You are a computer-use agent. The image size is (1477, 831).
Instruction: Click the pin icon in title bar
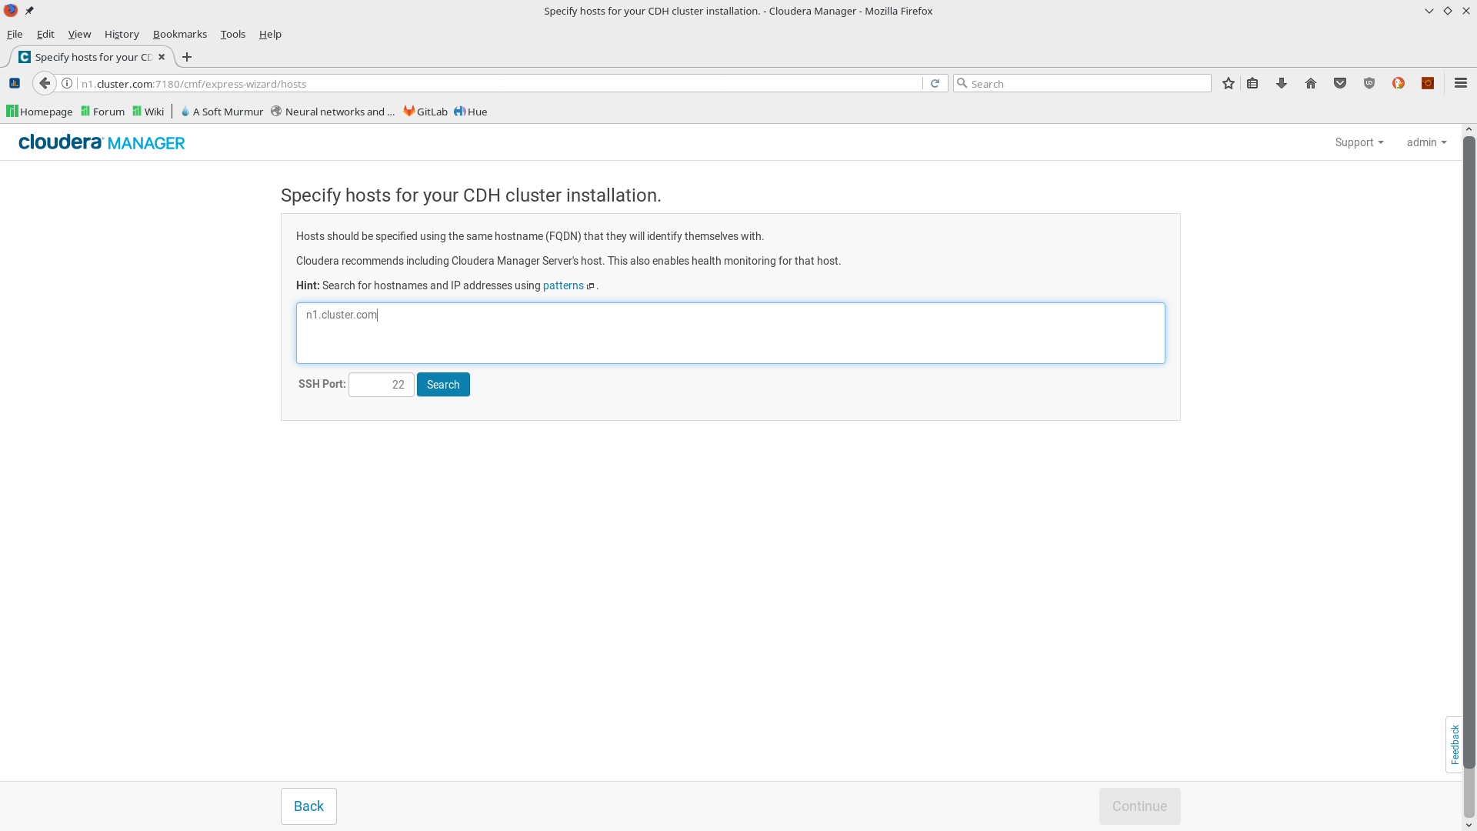(x=29, y=11)
